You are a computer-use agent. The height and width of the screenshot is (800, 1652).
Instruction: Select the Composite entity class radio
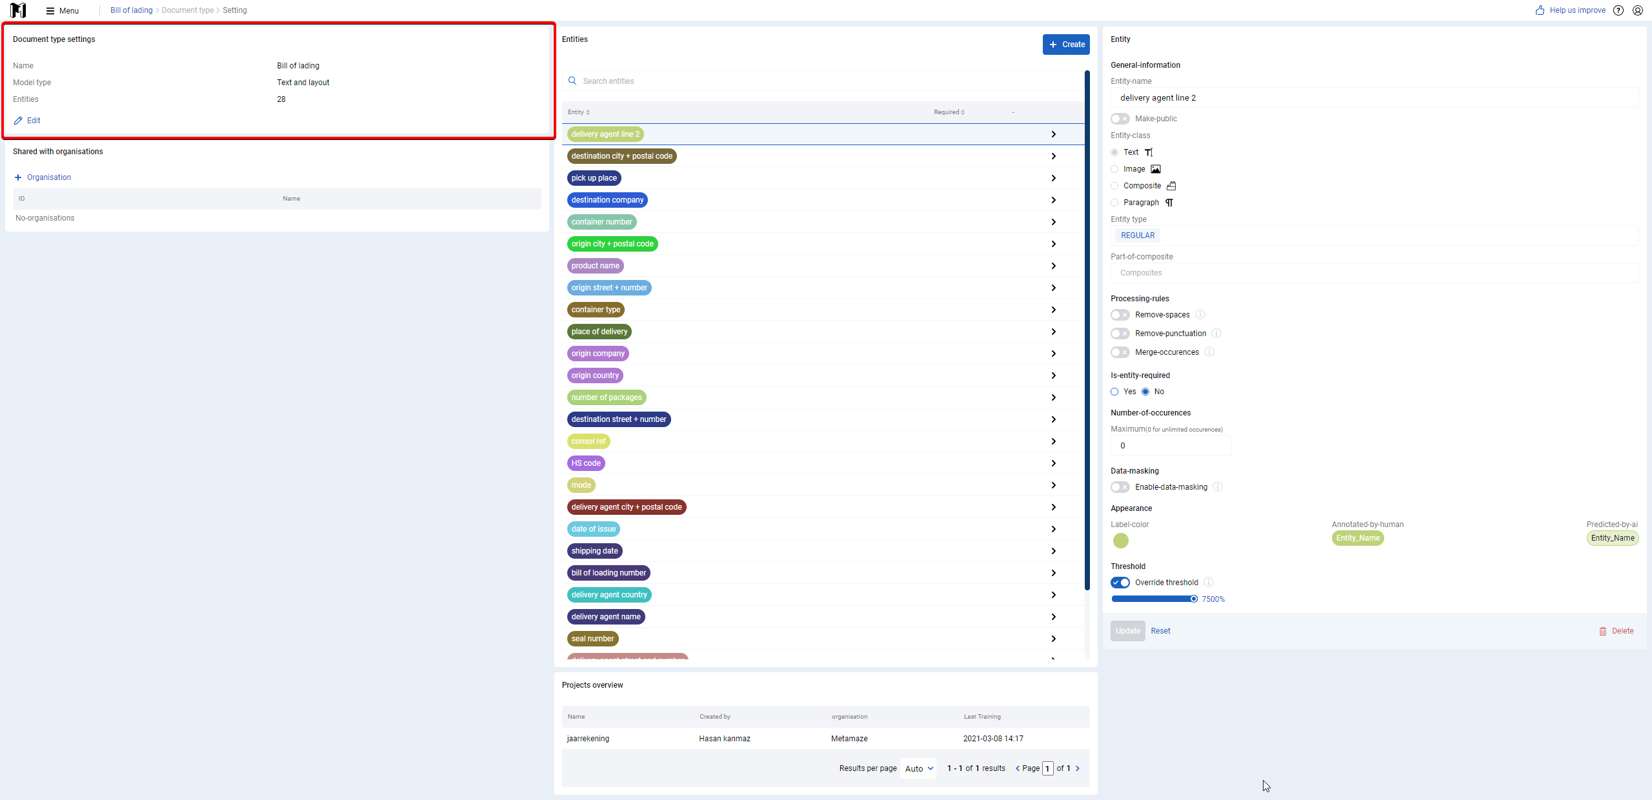click(1114, 186)
